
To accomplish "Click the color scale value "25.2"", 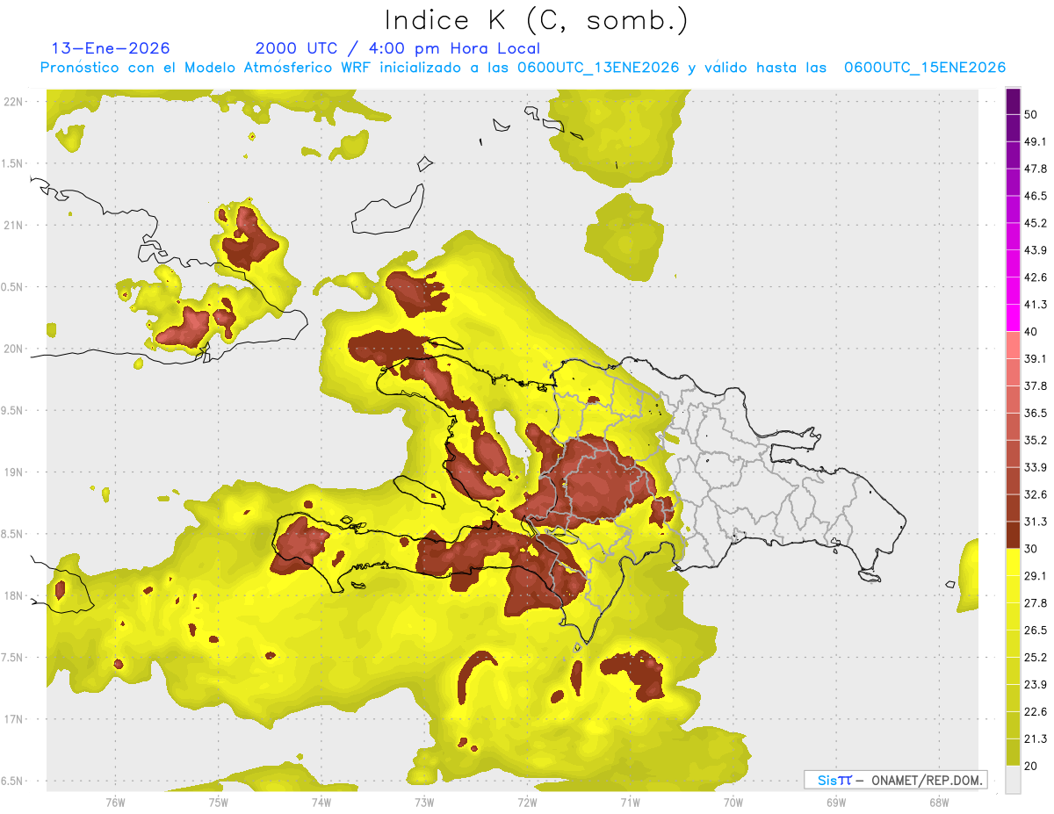I will (1036, 658).
